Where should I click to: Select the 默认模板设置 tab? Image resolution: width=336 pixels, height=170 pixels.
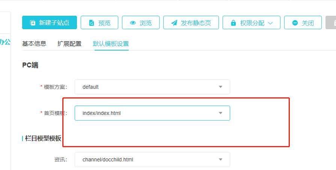point(111,43)
